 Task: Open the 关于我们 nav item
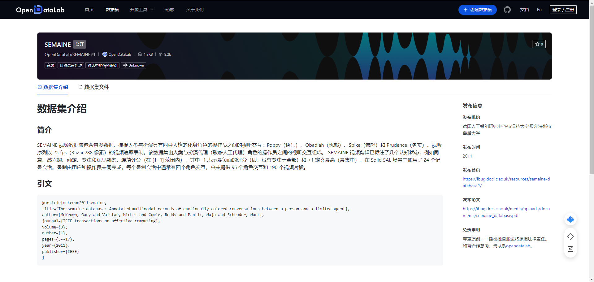(x=195, y=10)
